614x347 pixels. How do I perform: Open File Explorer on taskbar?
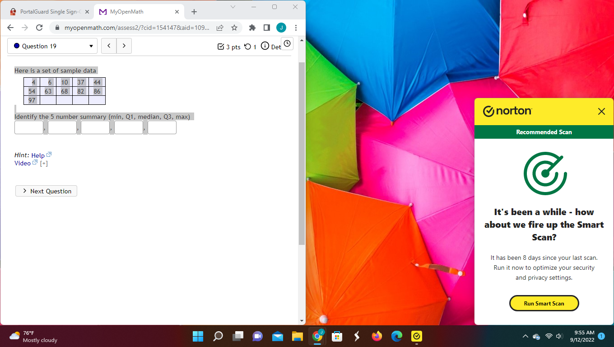[297, 336]
